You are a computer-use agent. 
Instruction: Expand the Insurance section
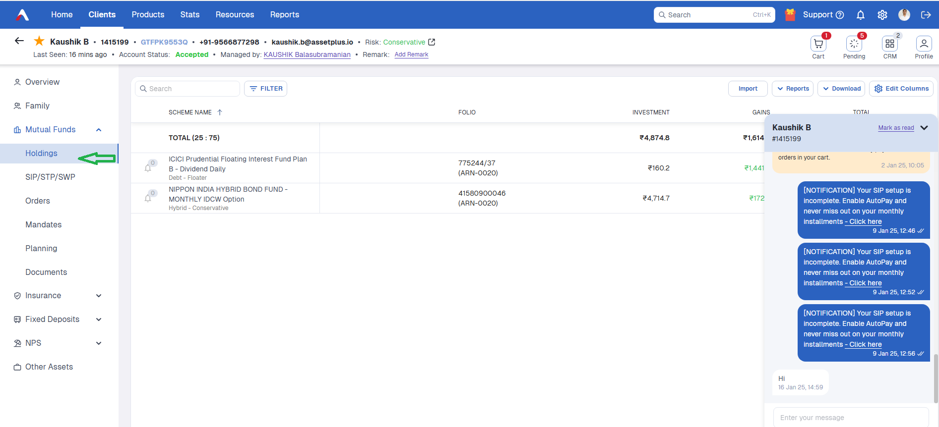[x=99, y=296]
